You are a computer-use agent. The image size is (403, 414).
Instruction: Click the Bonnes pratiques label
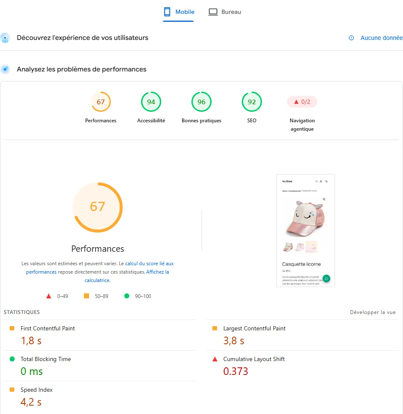201,120
